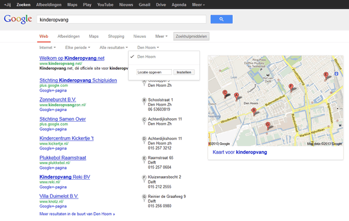Image resolution: width=349 pixels, height=221 pixels.
Task: Open the Internet filter dropdown
Action: [47, 48]
